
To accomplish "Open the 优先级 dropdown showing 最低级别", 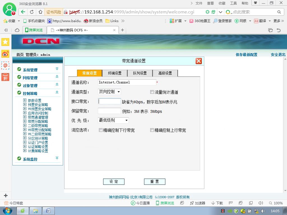I will [x=113, y=120].
